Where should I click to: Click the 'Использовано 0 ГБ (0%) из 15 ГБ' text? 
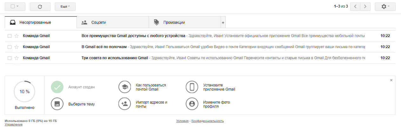pos(31,121)
